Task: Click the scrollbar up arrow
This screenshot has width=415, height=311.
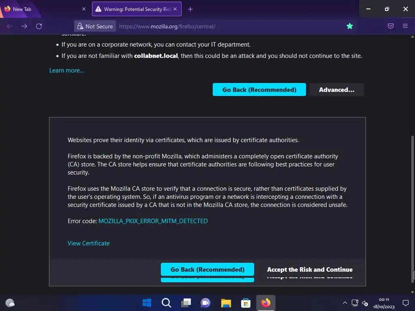Action: coord(412,37)
